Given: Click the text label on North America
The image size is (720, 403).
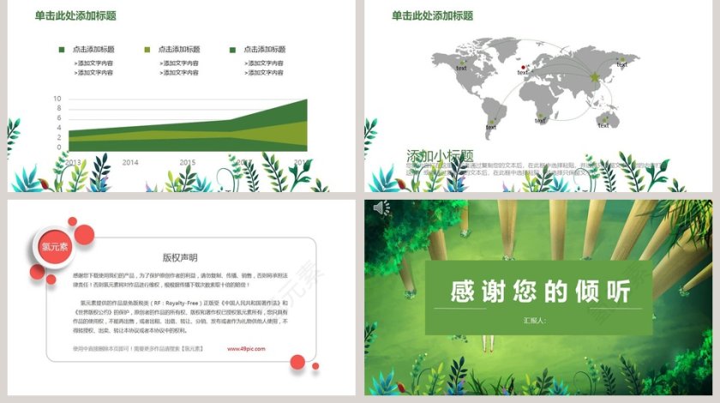Looking at the screenshot, I should 461,68.
